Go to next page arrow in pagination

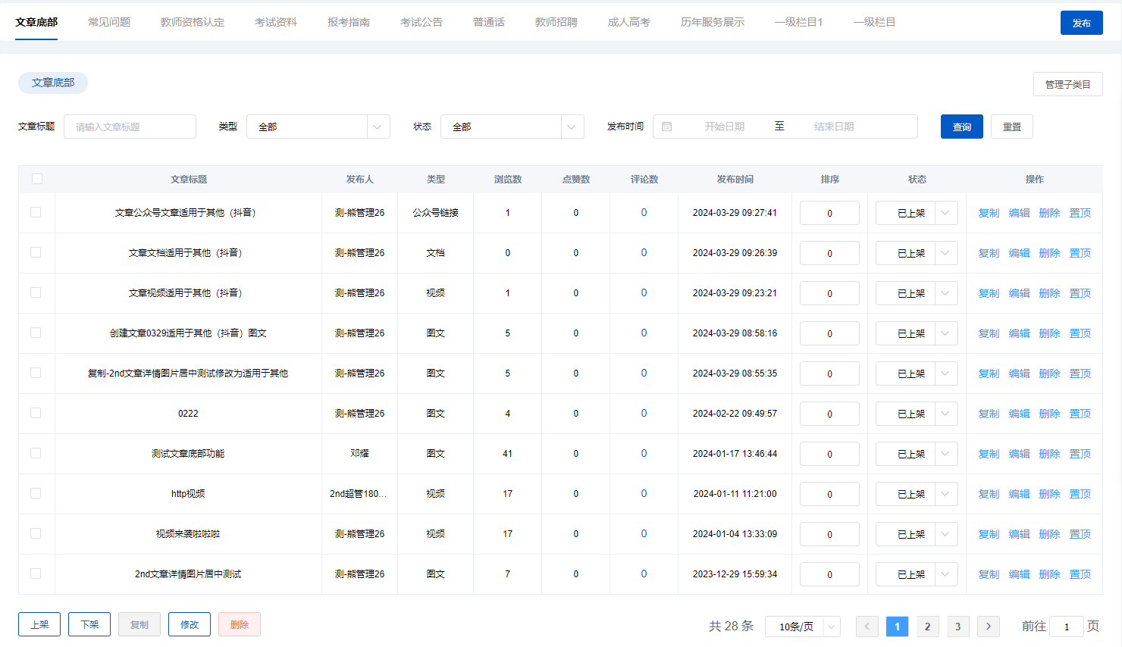pyautogui.click(x=988, y=627)
